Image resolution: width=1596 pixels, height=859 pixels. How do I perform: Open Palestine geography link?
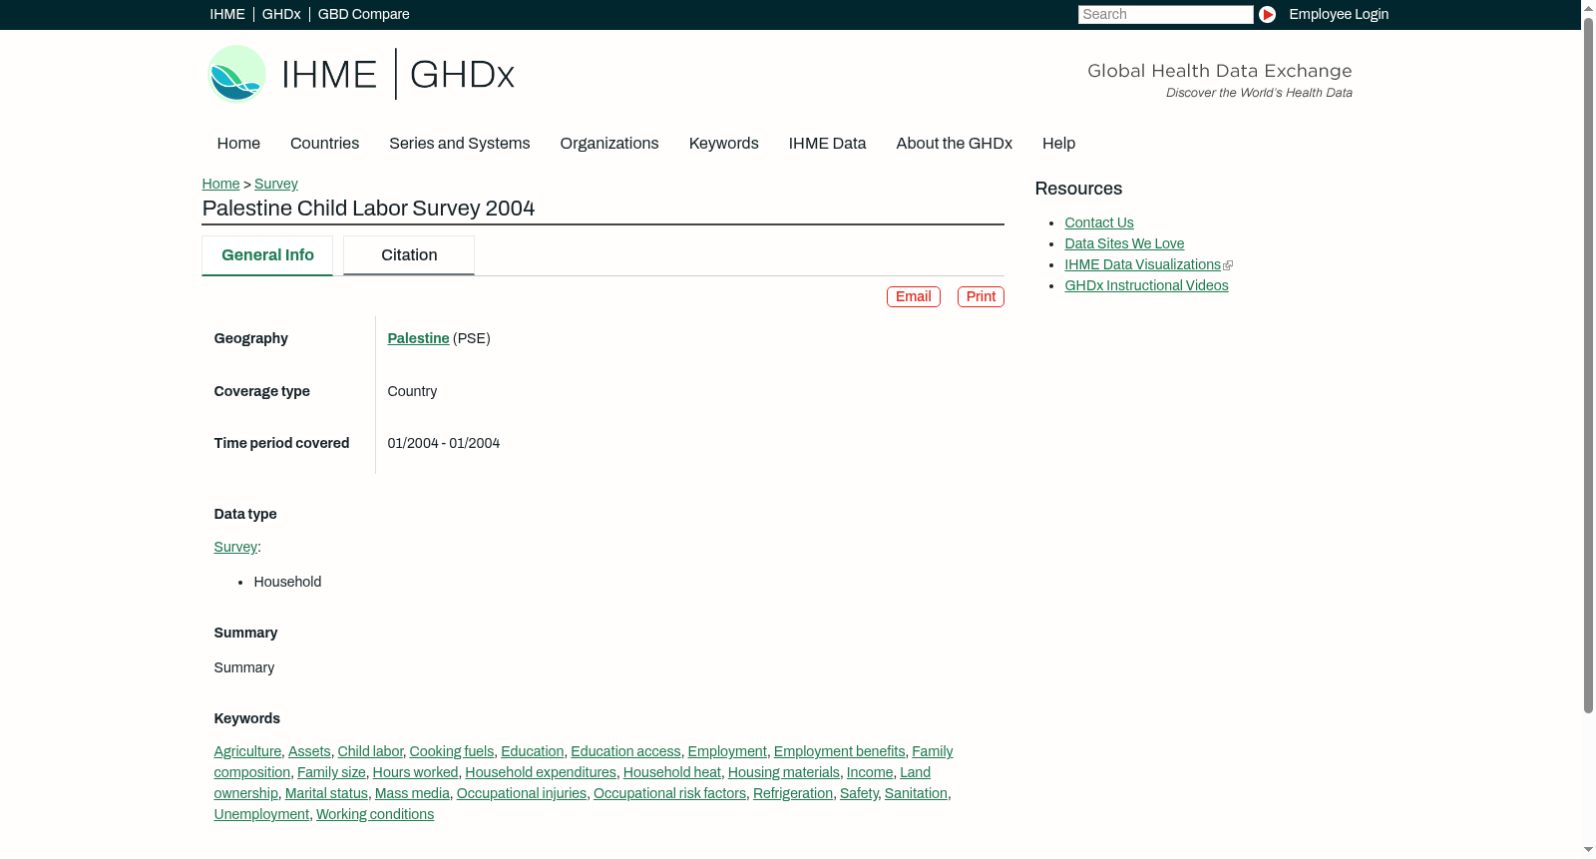(418, 338)
